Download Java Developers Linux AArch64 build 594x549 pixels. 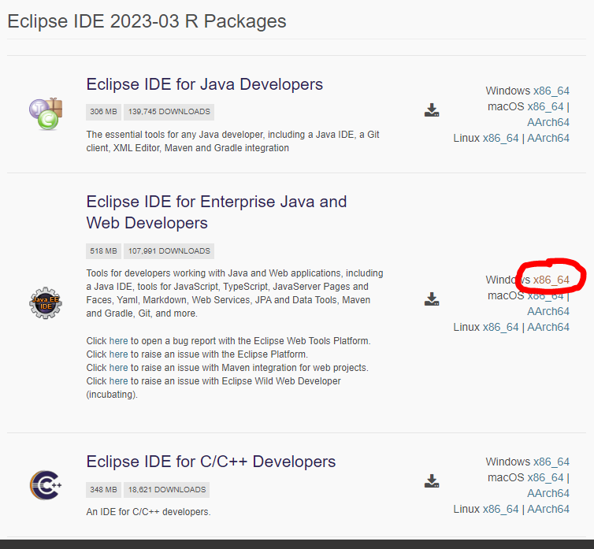click(x=548, y=139)
